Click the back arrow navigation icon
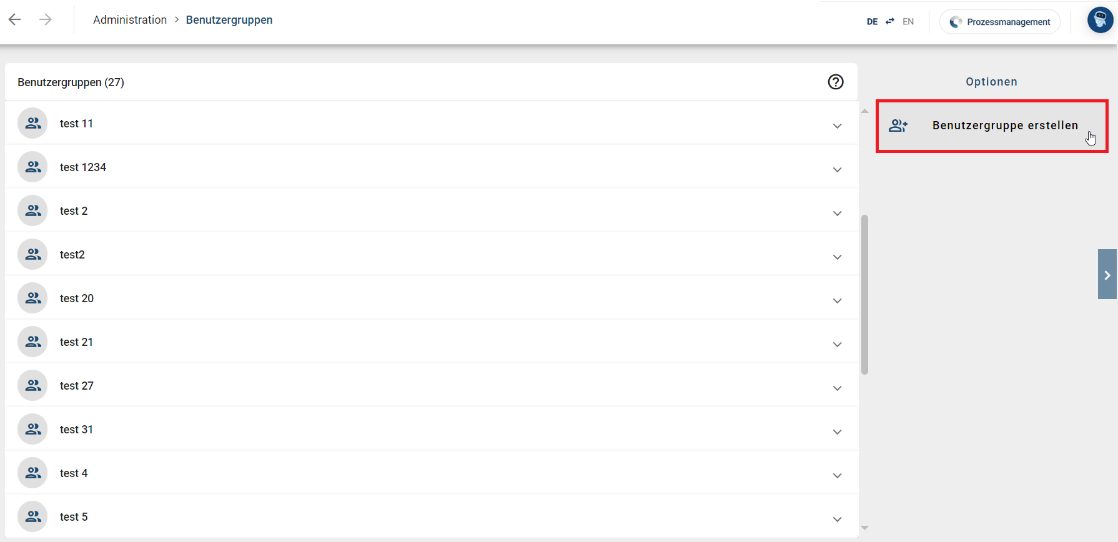Viewport: 1118px width, 542px height. 14,19
